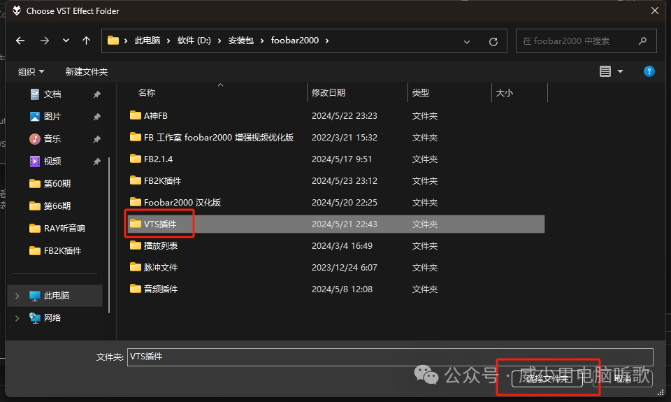Viewport: 671px width, 402px height.
Task: Open 图片 in quick access sidebar
Action: pos(52,117)
